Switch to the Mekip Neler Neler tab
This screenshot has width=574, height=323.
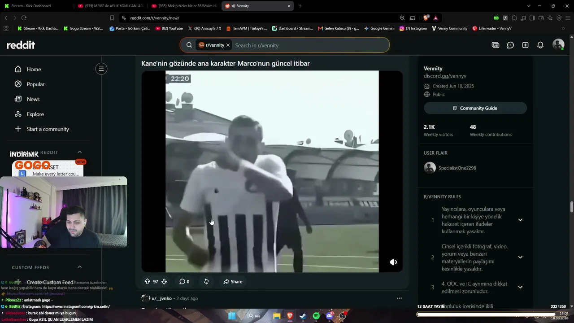point(184,6)
